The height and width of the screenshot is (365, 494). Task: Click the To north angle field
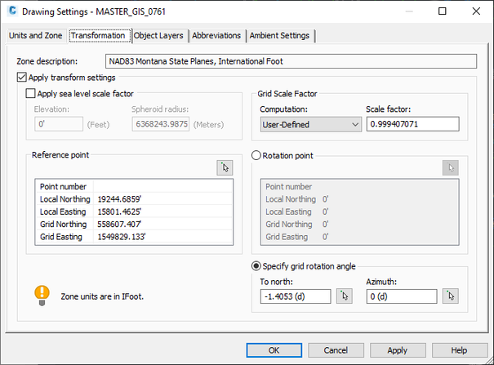point(296,296)
